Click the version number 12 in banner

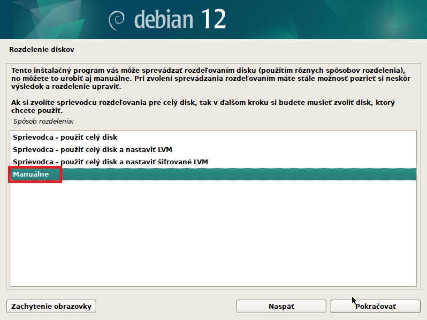click(x=214, y=19)
